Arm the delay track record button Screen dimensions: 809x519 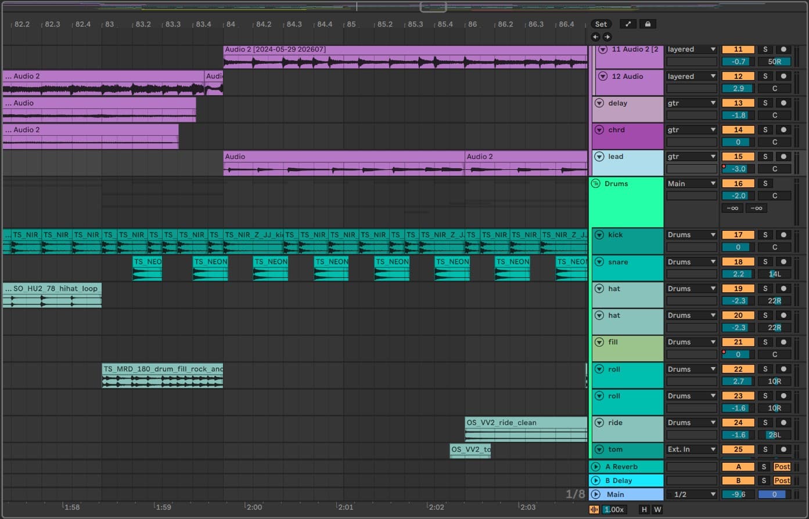(783, 103)
